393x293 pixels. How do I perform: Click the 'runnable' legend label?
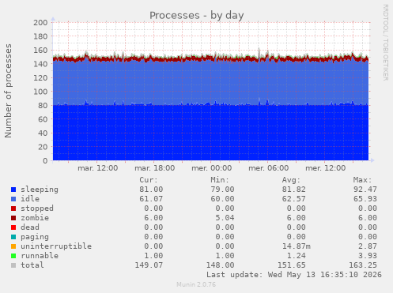click(x=40, y=256)
